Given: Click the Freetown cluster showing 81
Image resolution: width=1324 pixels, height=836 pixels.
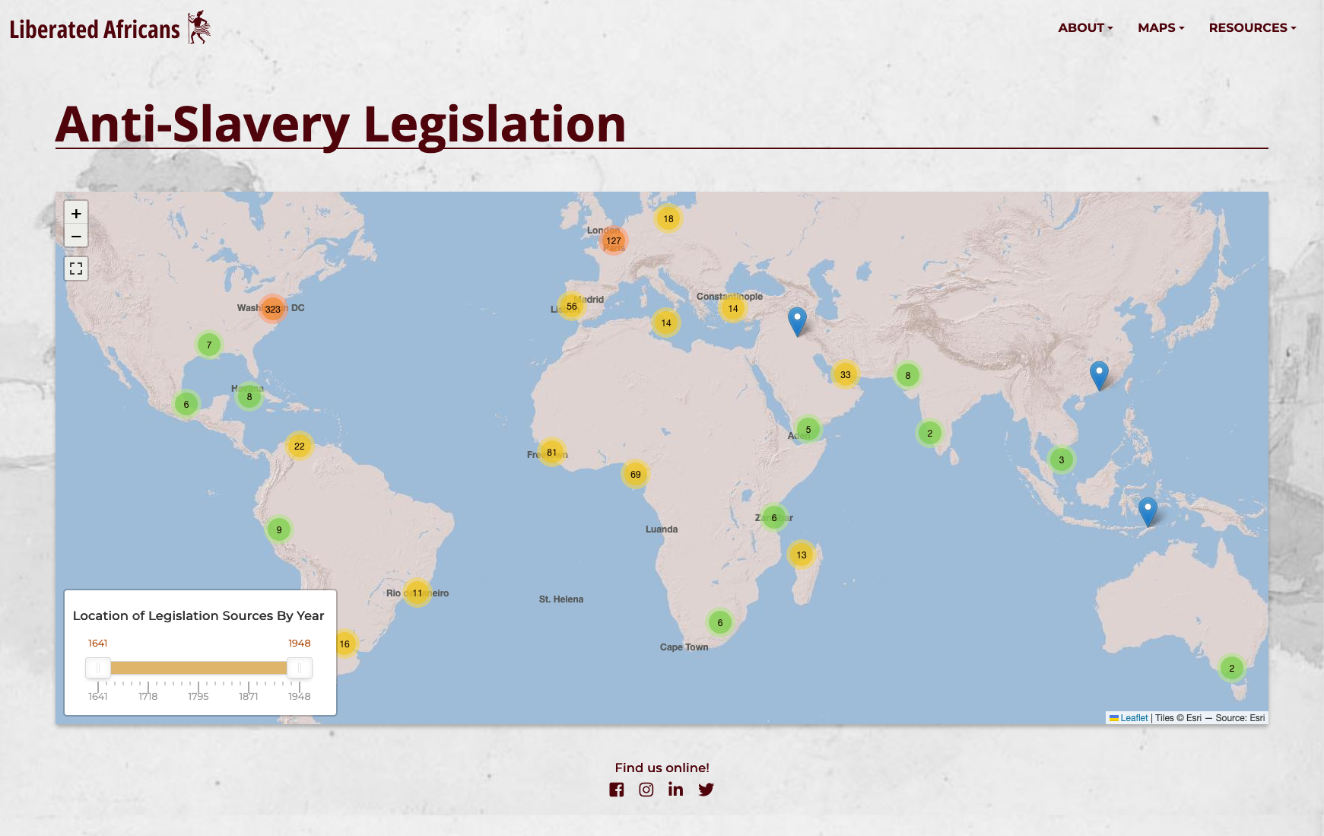Looking at the screenshot, I should tap(551, 453).
